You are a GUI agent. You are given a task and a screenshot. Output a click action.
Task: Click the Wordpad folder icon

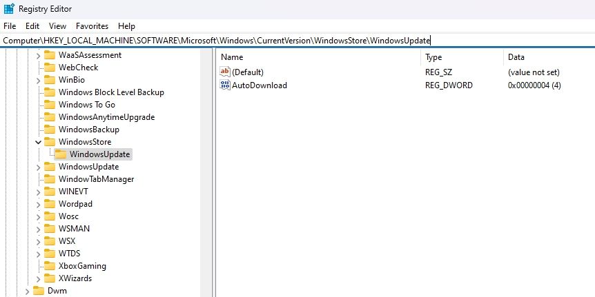(49, 204)
